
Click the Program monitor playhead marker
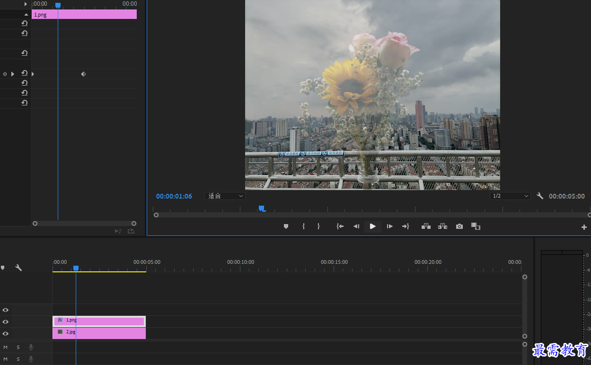[x=261, y=208]
